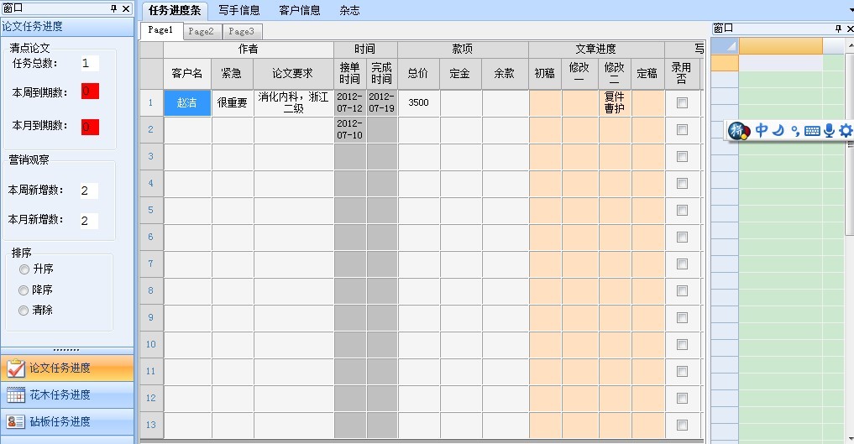Open 论文任务进度 navigation icon in sidebar
Screen dimensions: 854x444
[16, 368]
